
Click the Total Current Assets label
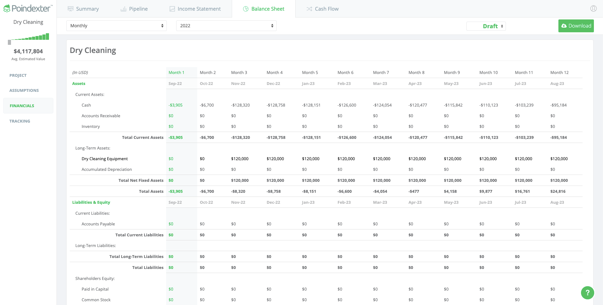point(143,137)
